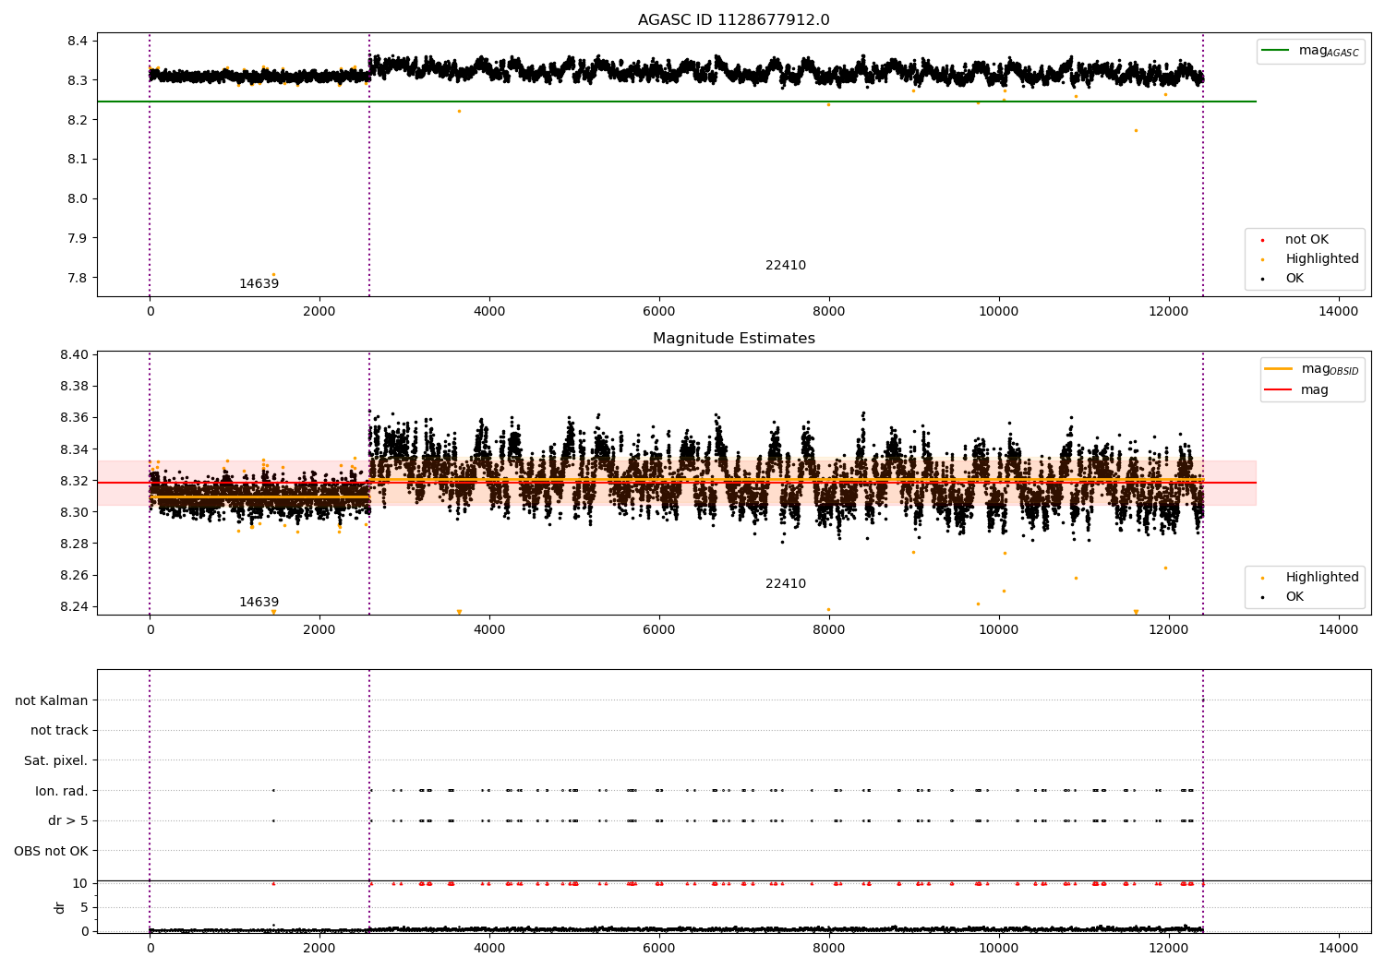Screen dimensions: 1385x969
Task: Select "Highlighted" legend entry in the middle plot
Action: click(x=1322, y=578)
